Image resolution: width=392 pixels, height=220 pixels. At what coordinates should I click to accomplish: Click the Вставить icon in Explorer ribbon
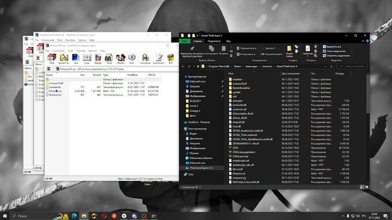click(x=224, y=50)
